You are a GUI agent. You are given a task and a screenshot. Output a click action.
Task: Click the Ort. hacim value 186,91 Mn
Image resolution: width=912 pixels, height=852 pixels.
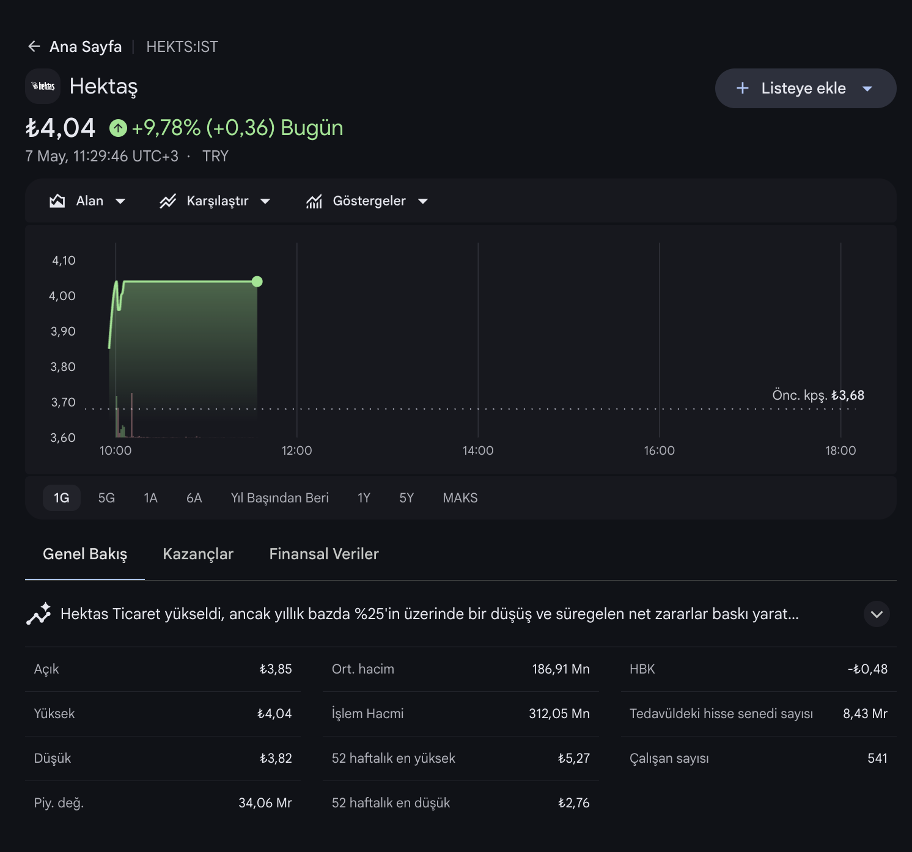[x=561, y=669]
